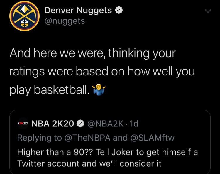Go to the @nuggets handle
This screenshot has width=220, height=174.
pyautogui.click(x=65, y=21)
